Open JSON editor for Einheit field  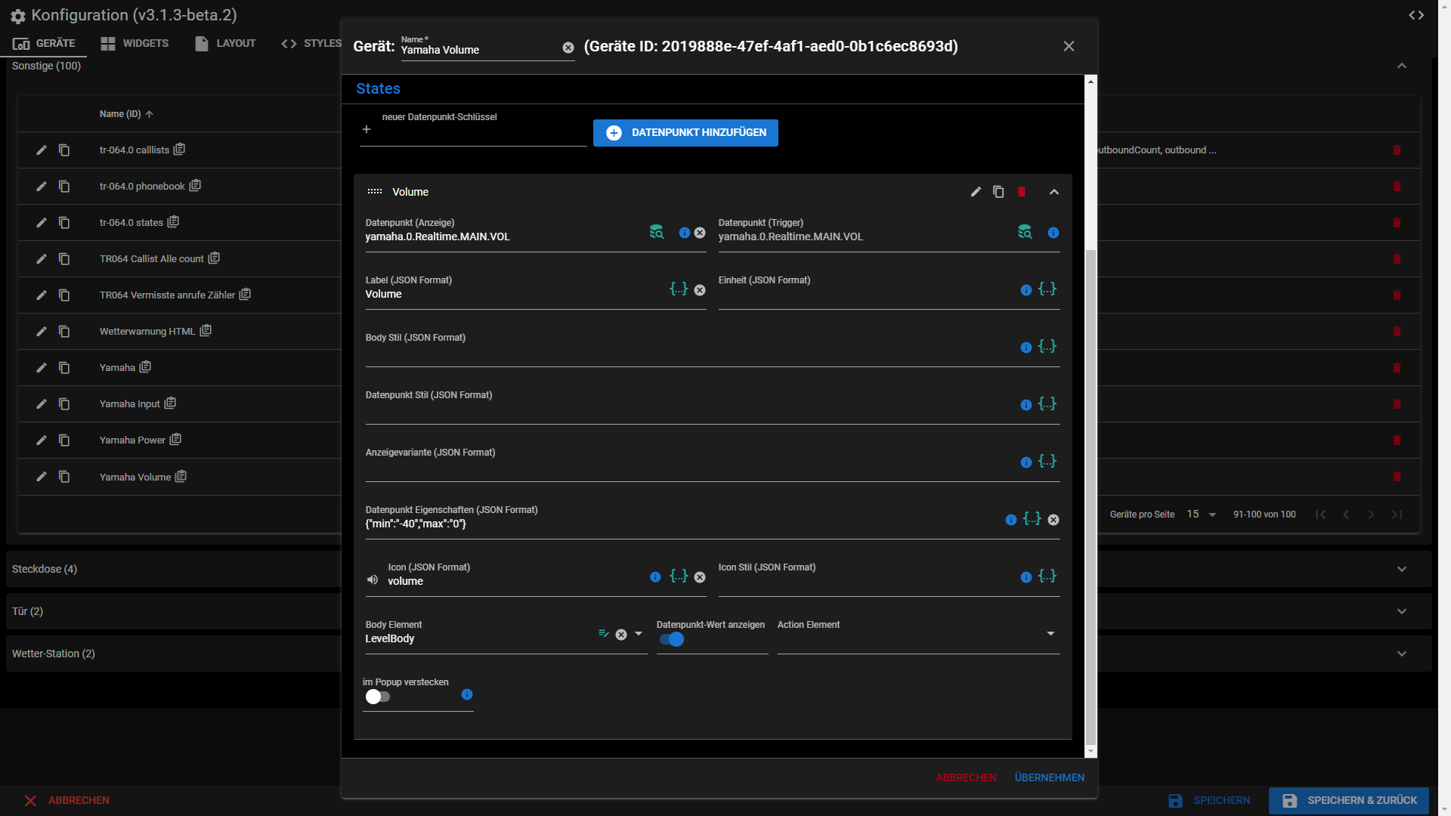tap(1047, 289)
